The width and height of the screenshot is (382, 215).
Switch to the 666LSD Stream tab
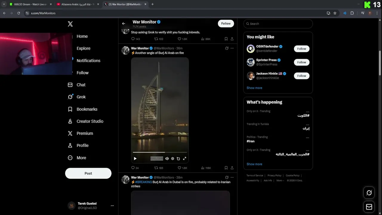[30, 4]
